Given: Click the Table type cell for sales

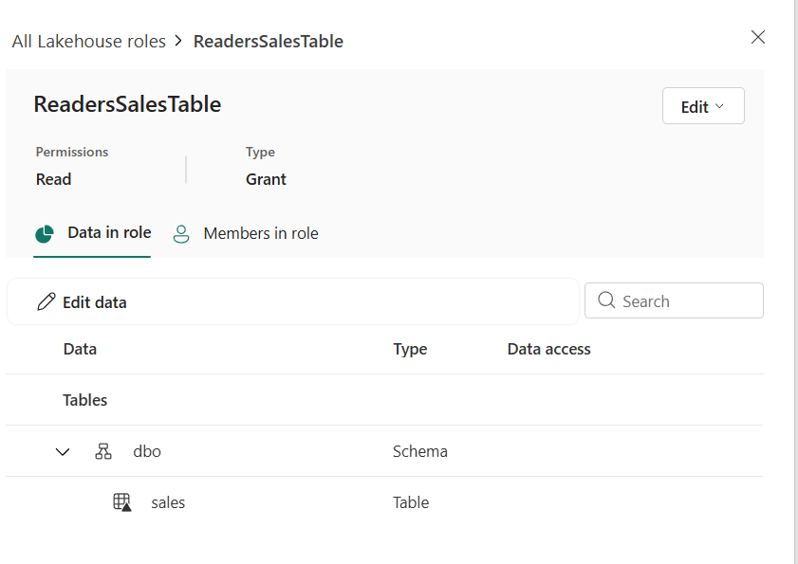Looking at the screenshot, I should pos(411,502).
